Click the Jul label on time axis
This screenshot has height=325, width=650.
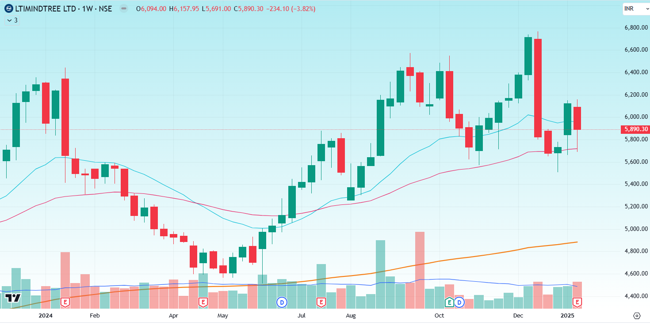pos(302,315)
